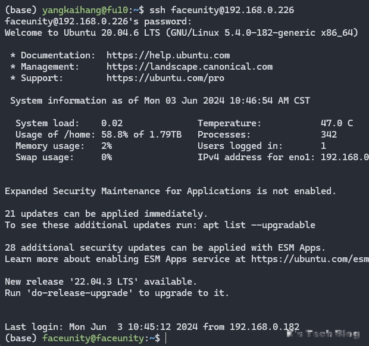Viewport: 369px width, 346px height.
Task: Click the IPv4 address for eno1
Action: [344, 157]
